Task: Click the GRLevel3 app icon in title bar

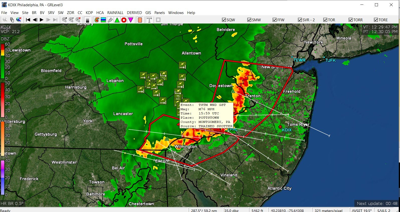Action: (x=4, y=5)
